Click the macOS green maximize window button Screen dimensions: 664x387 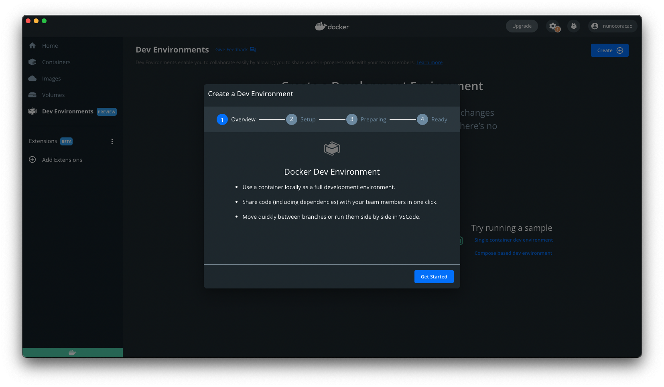point(44,21)
